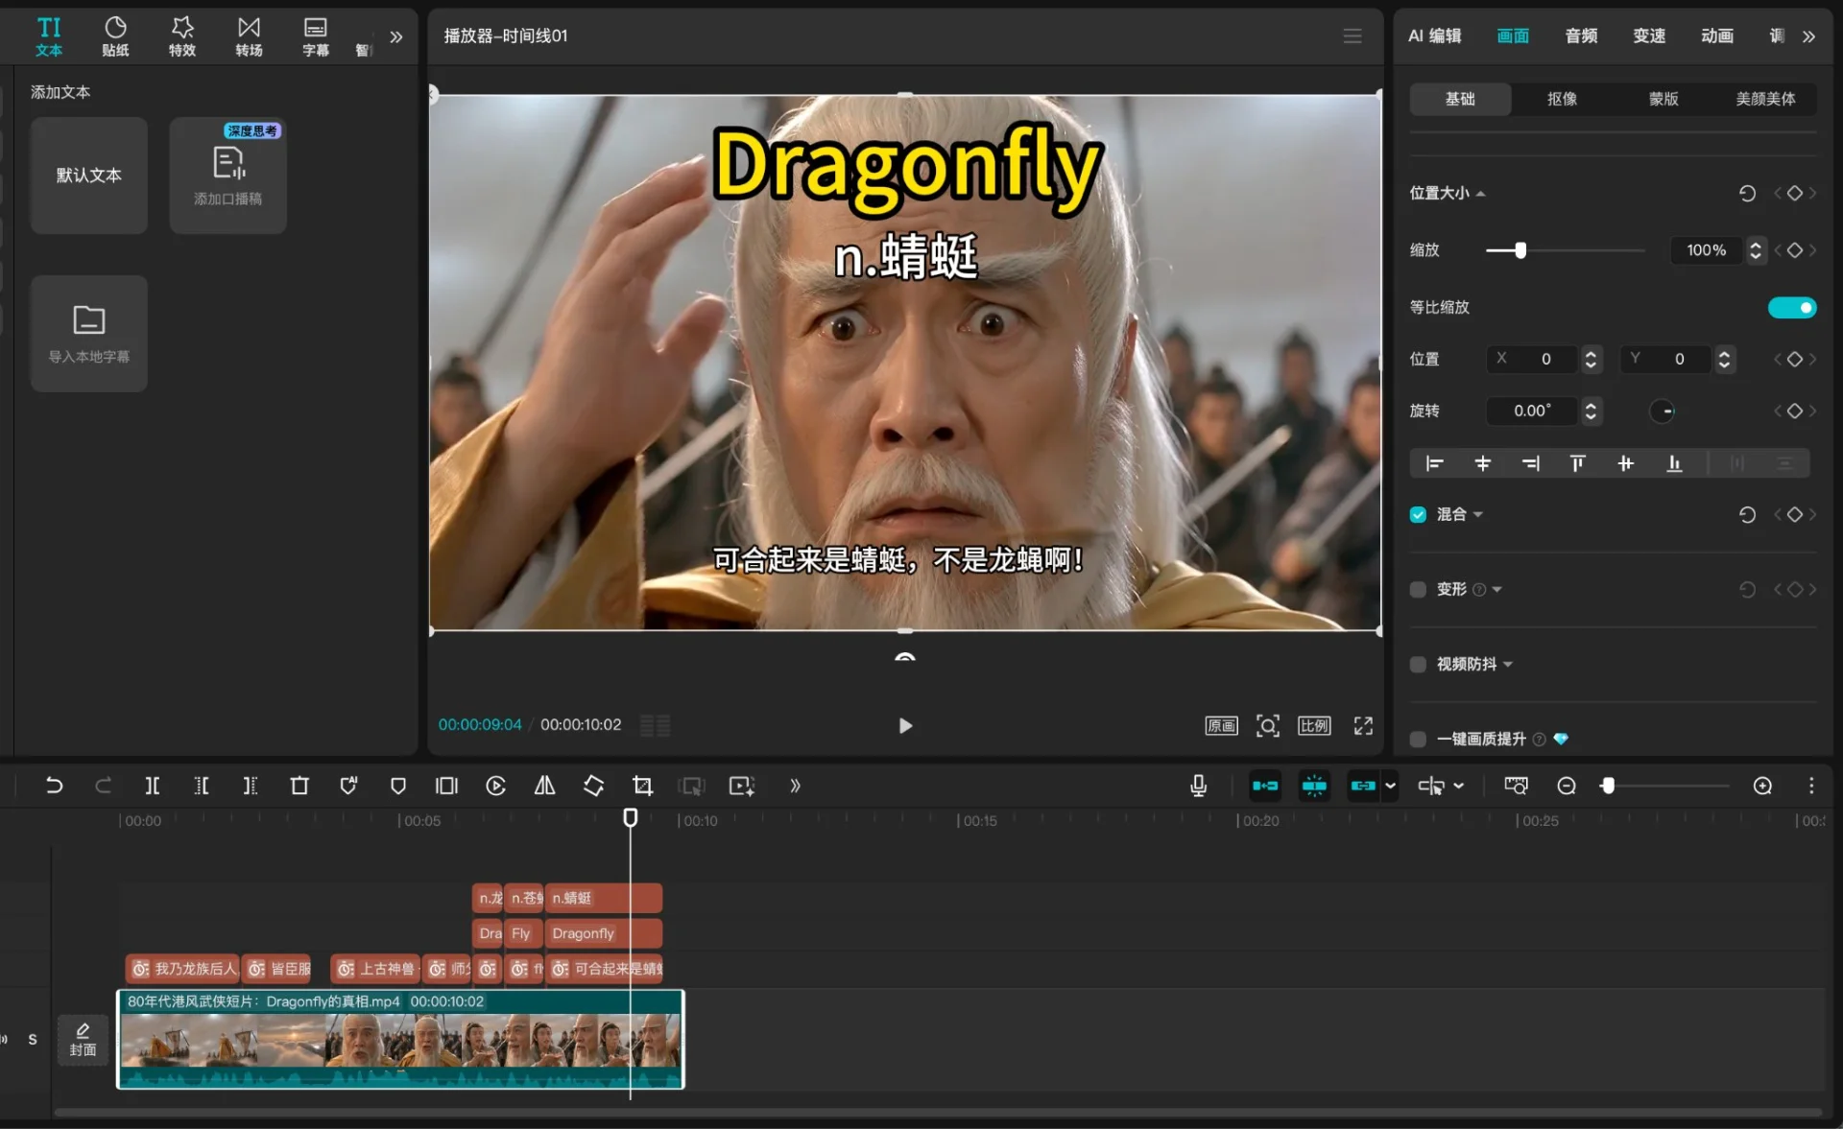
Task: Click the 原画 button in player
Action: click(1221, 726)
